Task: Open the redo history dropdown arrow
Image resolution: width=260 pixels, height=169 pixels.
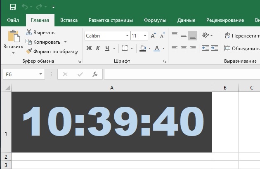Action: click(45, 7)
